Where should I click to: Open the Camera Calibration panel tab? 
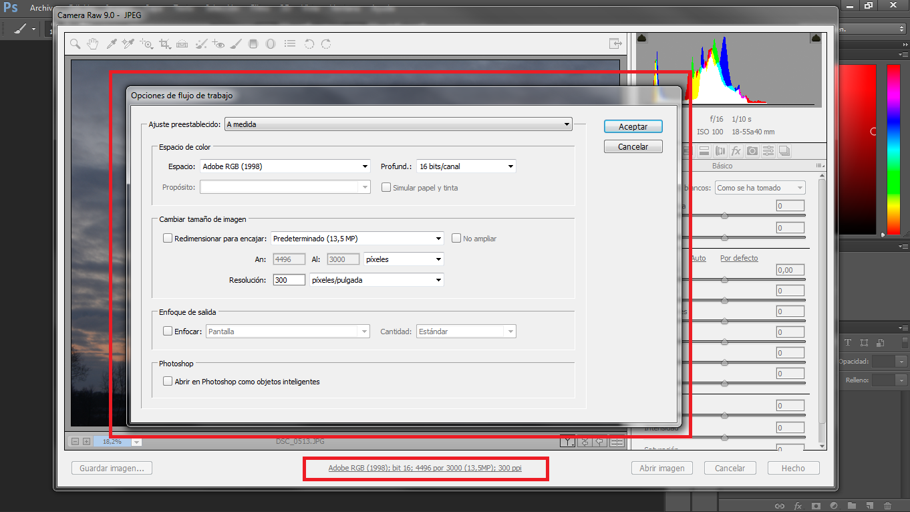752,151
